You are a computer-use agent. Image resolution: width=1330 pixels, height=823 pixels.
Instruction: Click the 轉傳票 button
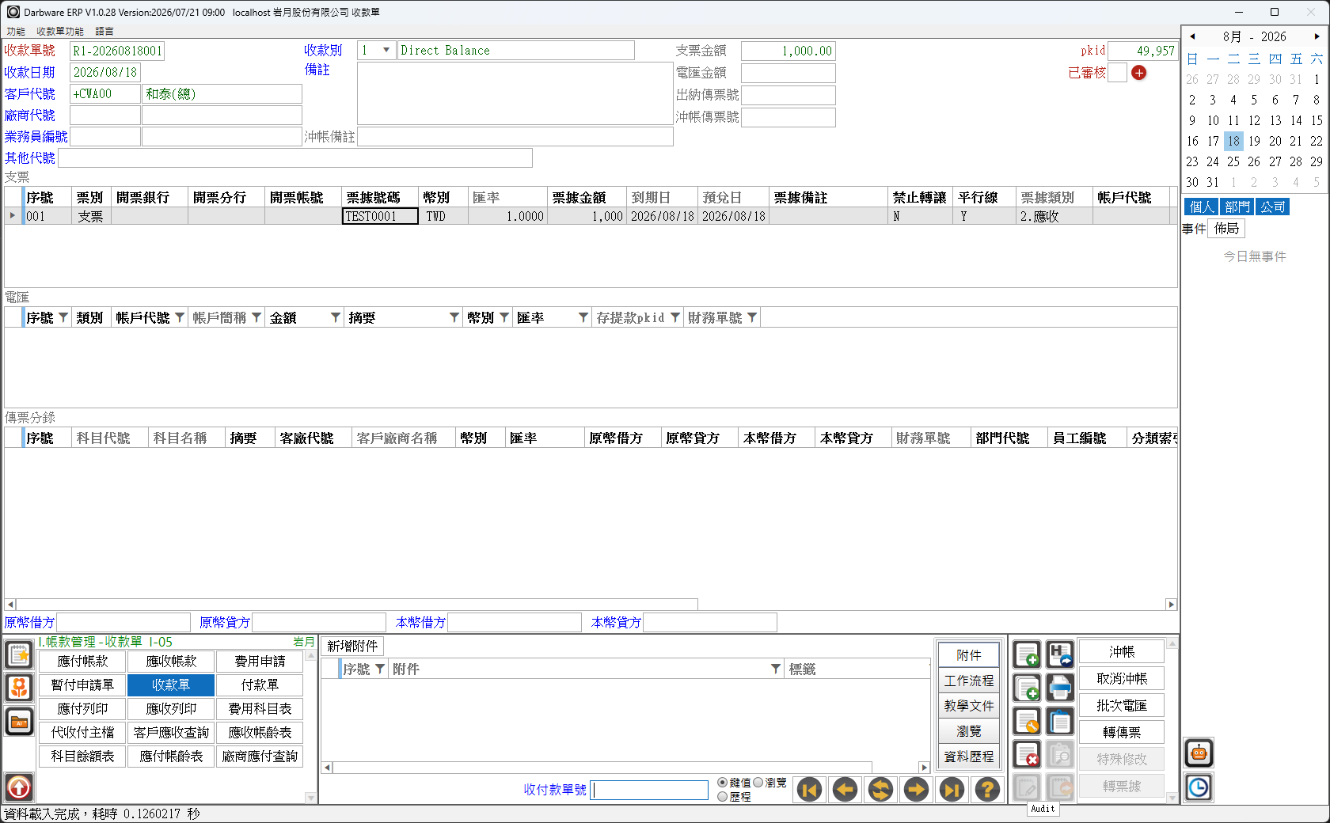(x=1122, y=733)
